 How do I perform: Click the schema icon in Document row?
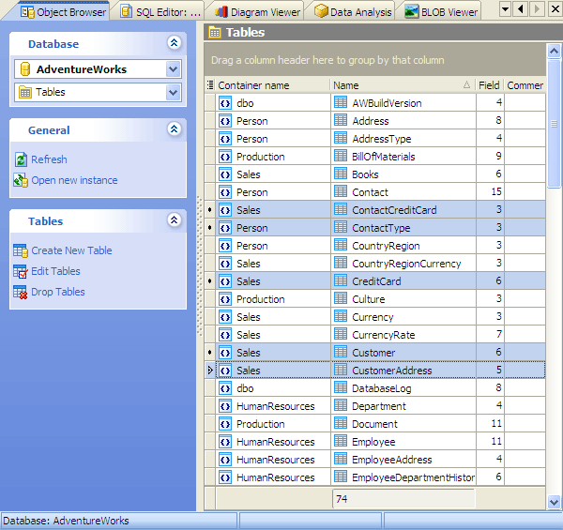tap(225, 424)
